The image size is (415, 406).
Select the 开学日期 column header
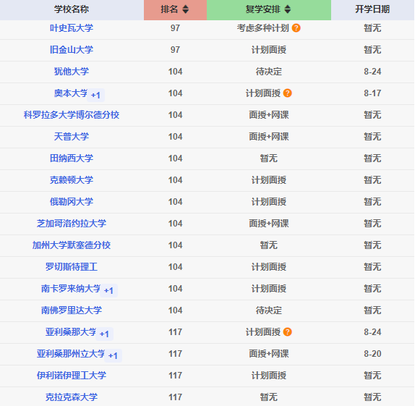click(x=372, y=9)
